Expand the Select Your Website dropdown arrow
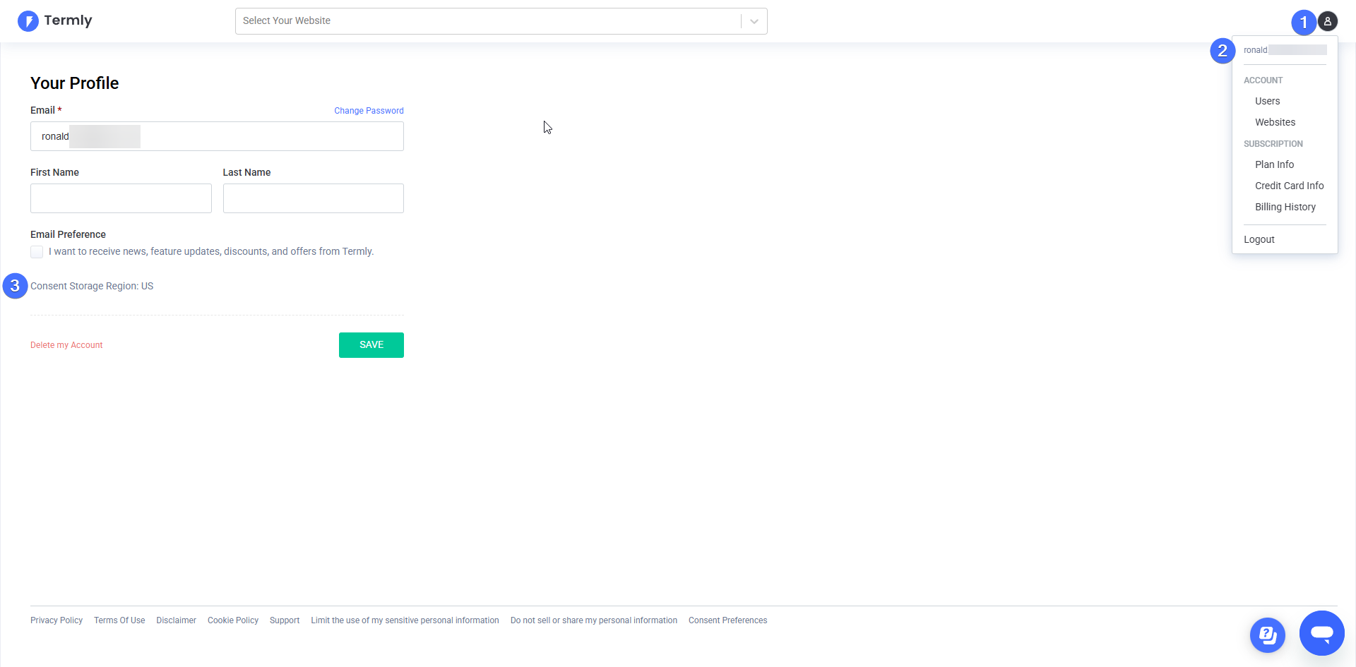This screenshot has width=1356, height=667. pyautogui.click(x=754, y=21)
